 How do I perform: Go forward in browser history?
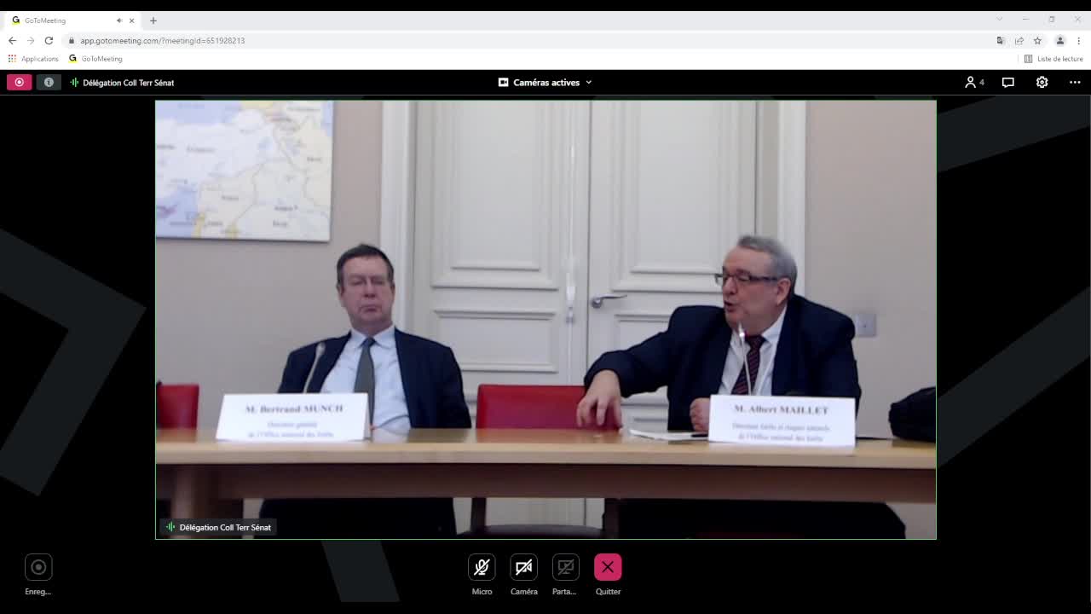point(31,40)
